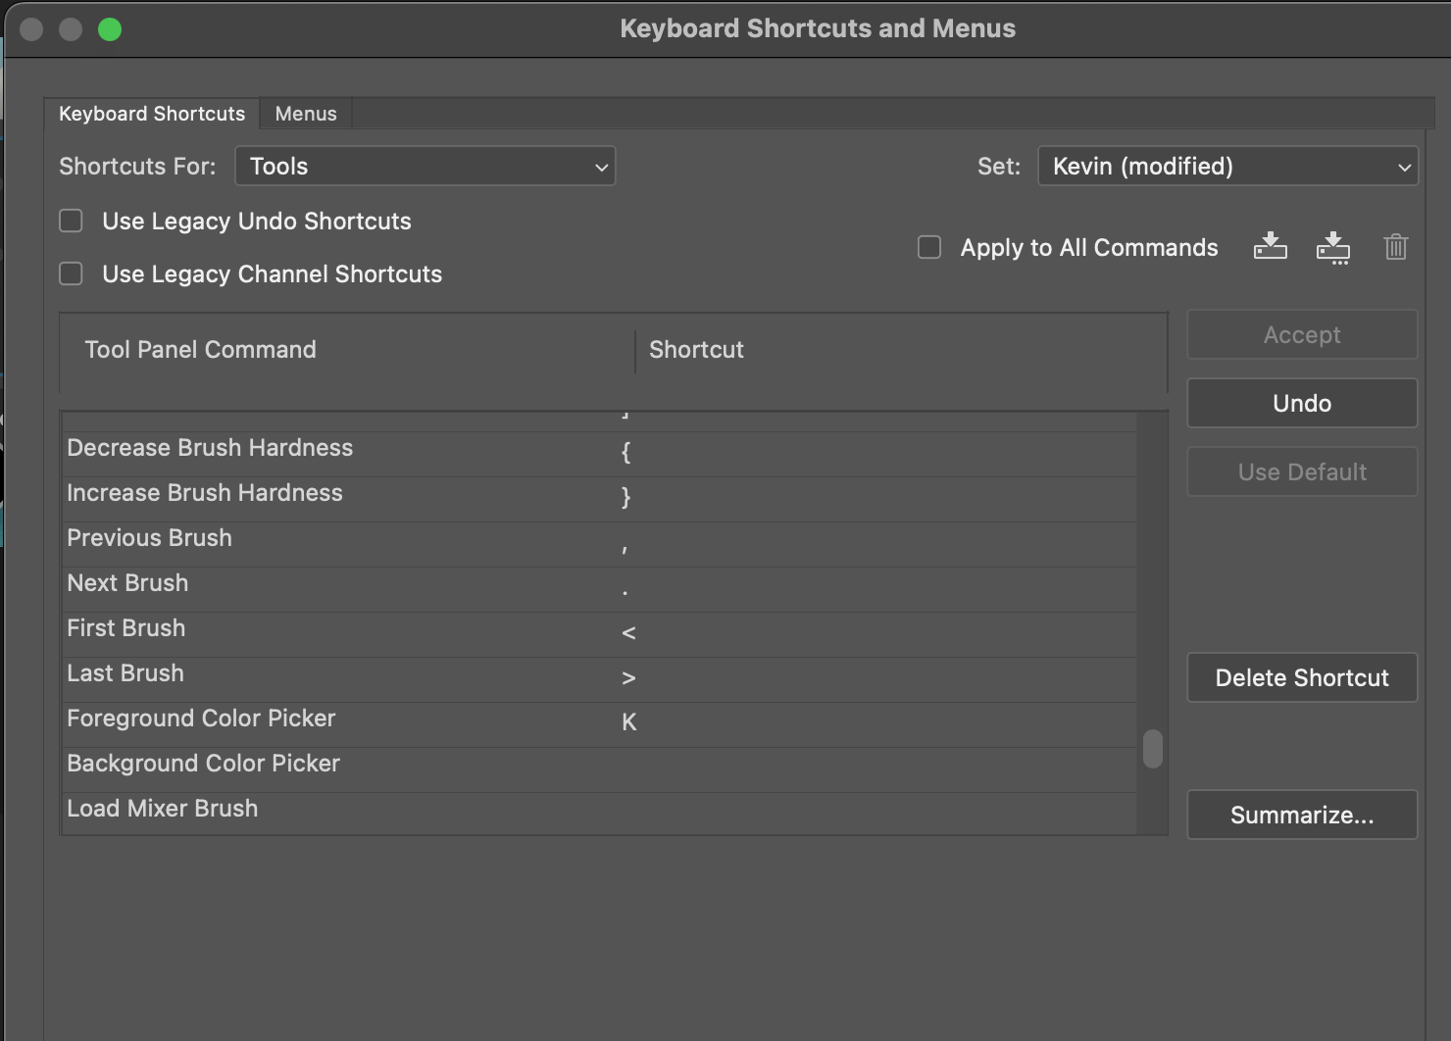Click the Accept button

coord(1301,334)
